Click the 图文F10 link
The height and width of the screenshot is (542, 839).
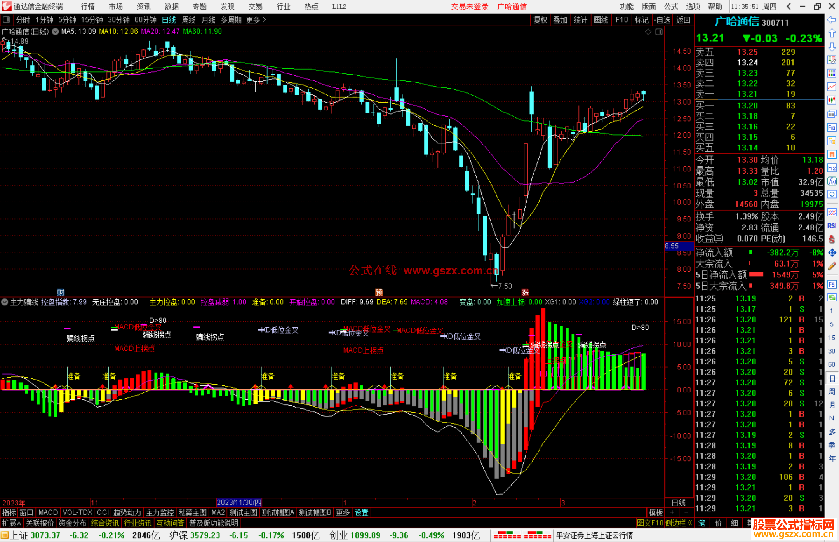(x=650, y=523)
